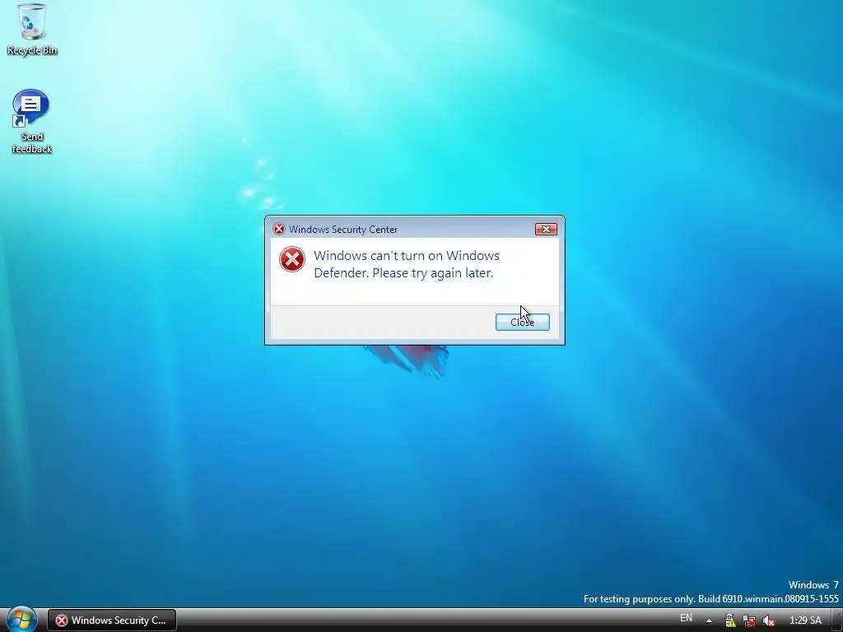The image size is (843, 632).
Task: Close dialog via title bar red X
Action: (x=546, y=229)
